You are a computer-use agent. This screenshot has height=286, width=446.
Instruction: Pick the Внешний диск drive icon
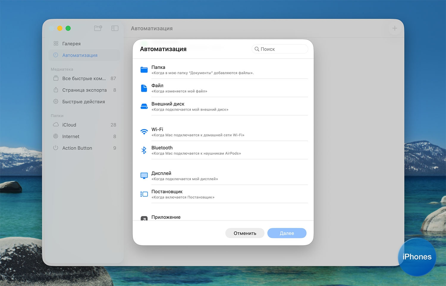click(144, 106)
